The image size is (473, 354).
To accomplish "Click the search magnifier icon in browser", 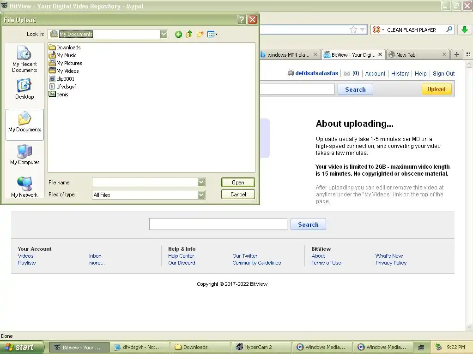I will click(449, 29).
